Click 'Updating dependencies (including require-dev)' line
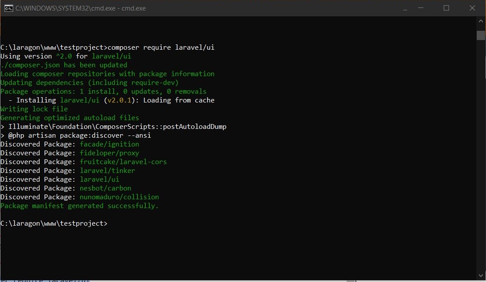This screenshot has height=282, width=486. pos(89,83)
